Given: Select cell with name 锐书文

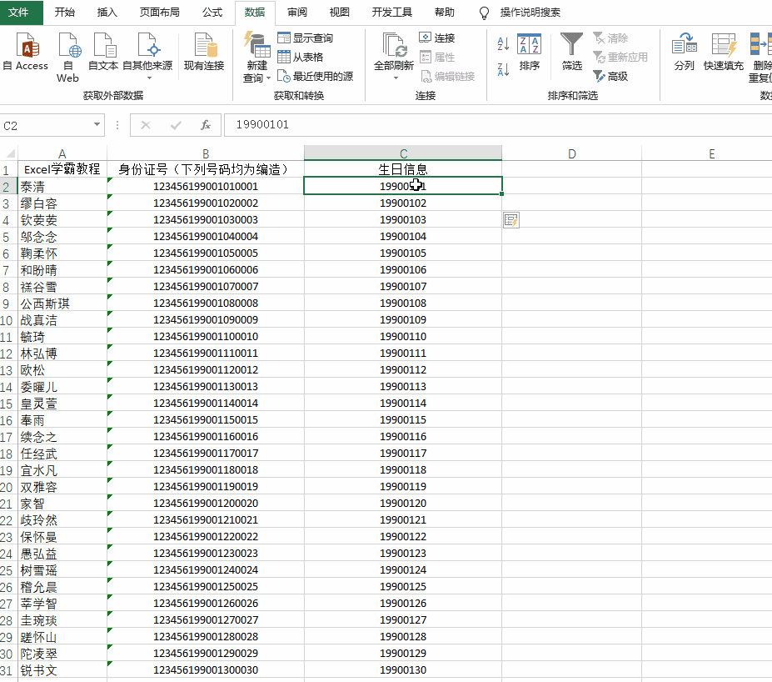Looking at the screenshot, I should 62,670.
